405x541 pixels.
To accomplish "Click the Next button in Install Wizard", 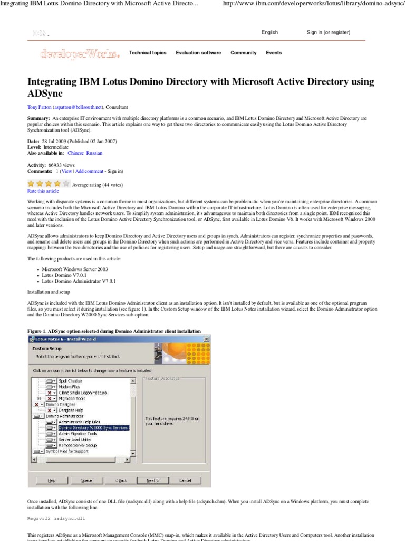I will (153, 480).
